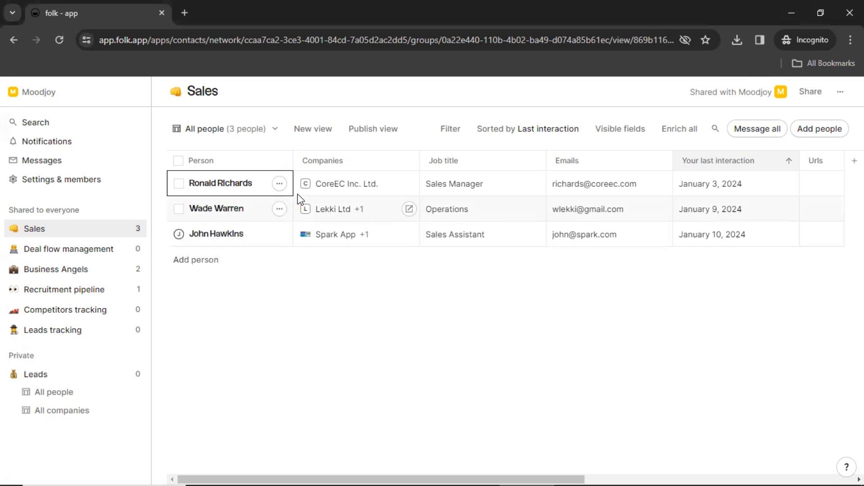Viewport: 864px width, 486px height.
Task: Toggle checkbox for Wade Warren
Action: pos(178,208)
